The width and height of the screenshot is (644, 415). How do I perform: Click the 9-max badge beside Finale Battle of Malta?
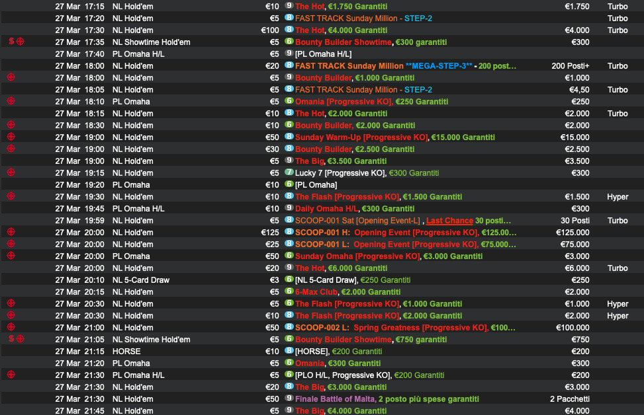[x=289, y=398]
